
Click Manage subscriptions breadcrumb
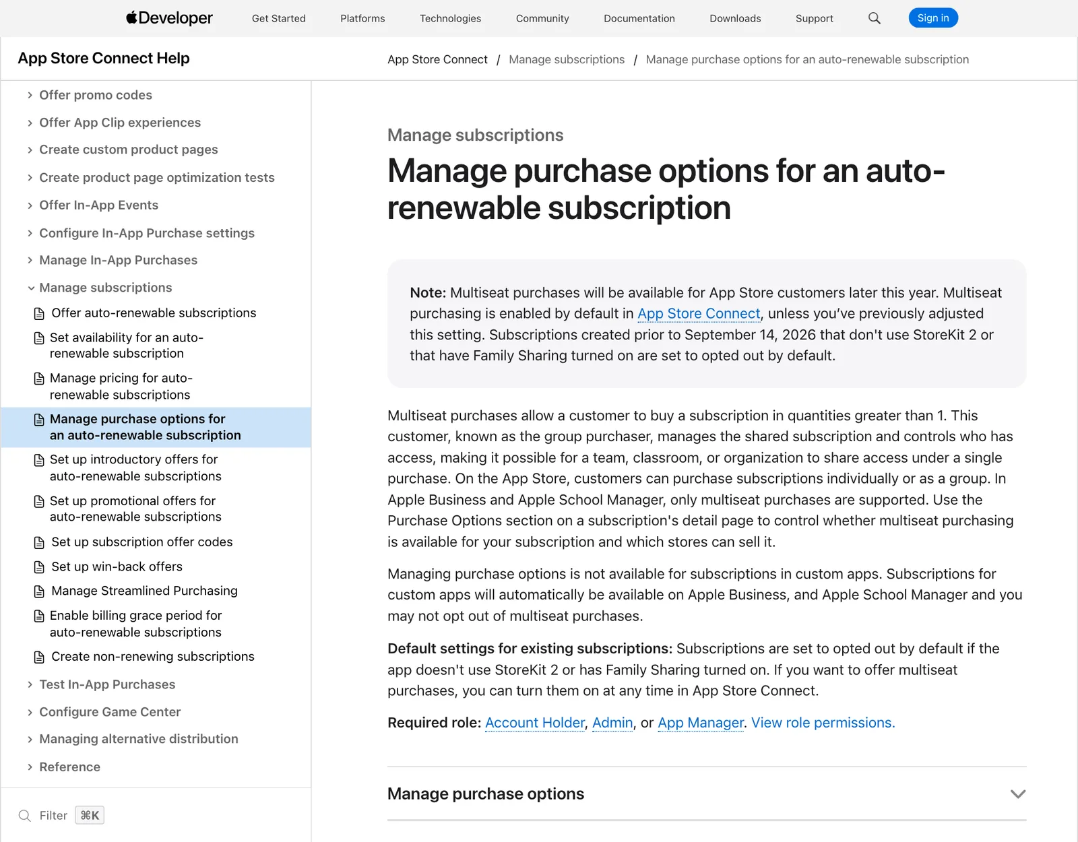(567, 60)
